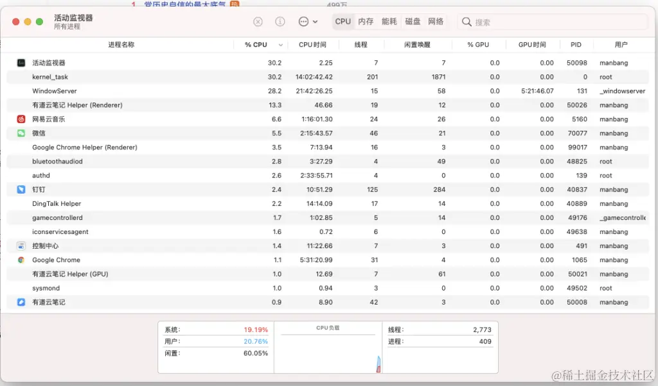This screenshot has height=386, width=658.
Task: Select the sysmond process row
Action: (x=328, y=288)
